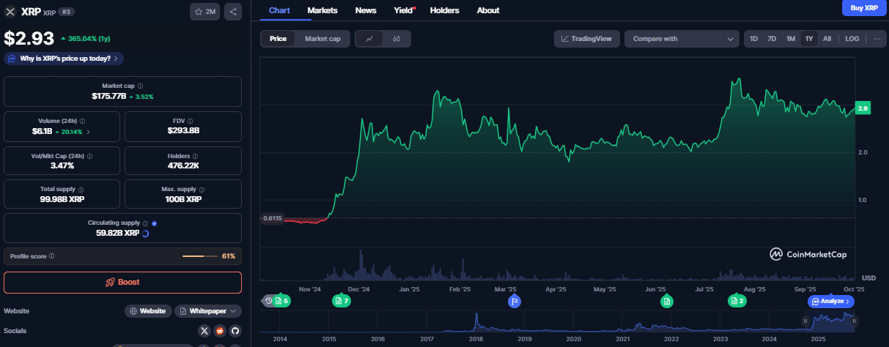Screen dimensions: 889x347
Task: Open TradingView chart
Action: [x=587, y=39]
